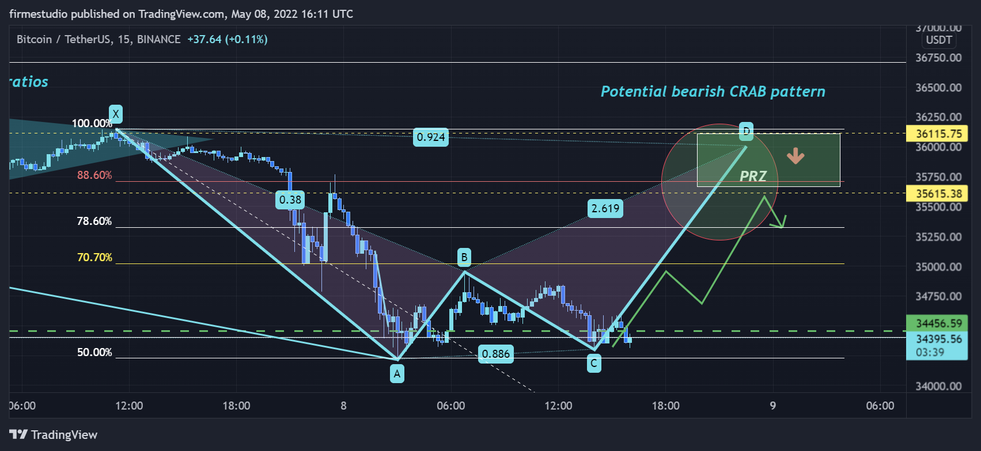Screen dimensions: 981x451
Task: Click the 36115.75 price tag
Action: (x=937, y=133)
